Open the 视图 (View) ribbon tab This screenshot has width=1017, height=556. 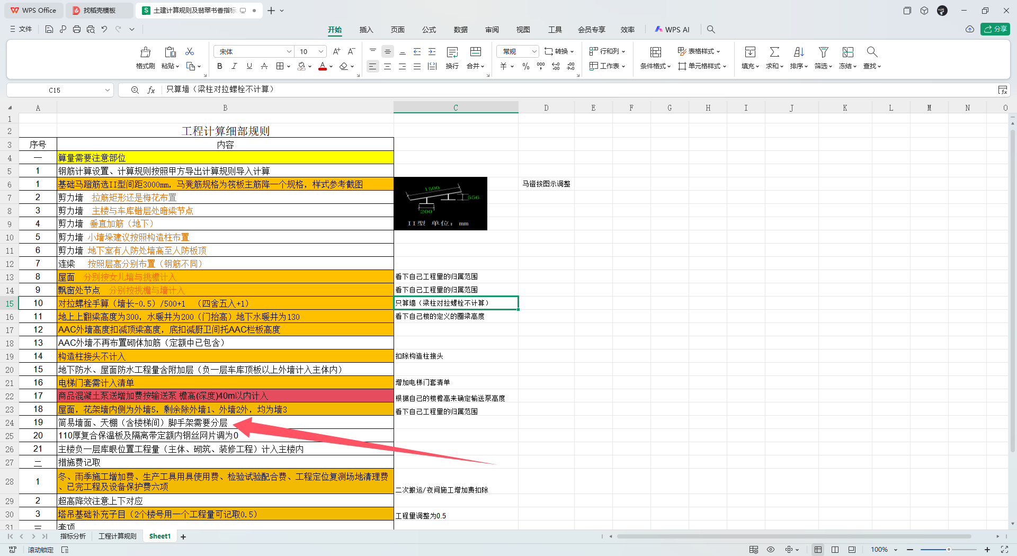(523, 30)
